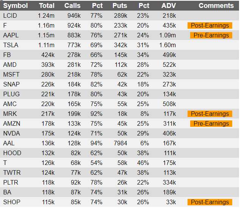Click the Symbol column header

(16, 6)
